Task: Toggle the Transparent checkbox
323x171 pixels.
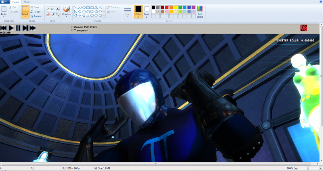Action: click(72, 31)
